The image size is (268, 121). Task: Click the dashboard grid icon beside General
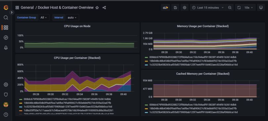[17, 8]
